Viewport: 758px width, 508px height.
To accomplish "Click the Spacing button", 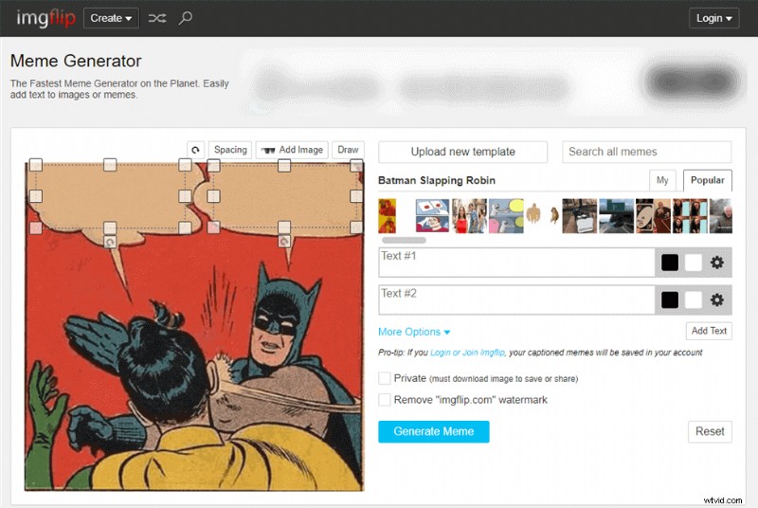I will pyautogui.click(x=230, y=150).
